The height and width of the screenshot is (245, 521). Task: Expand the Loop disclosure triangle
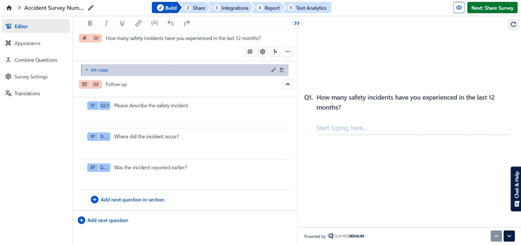[x=86, y=70]
